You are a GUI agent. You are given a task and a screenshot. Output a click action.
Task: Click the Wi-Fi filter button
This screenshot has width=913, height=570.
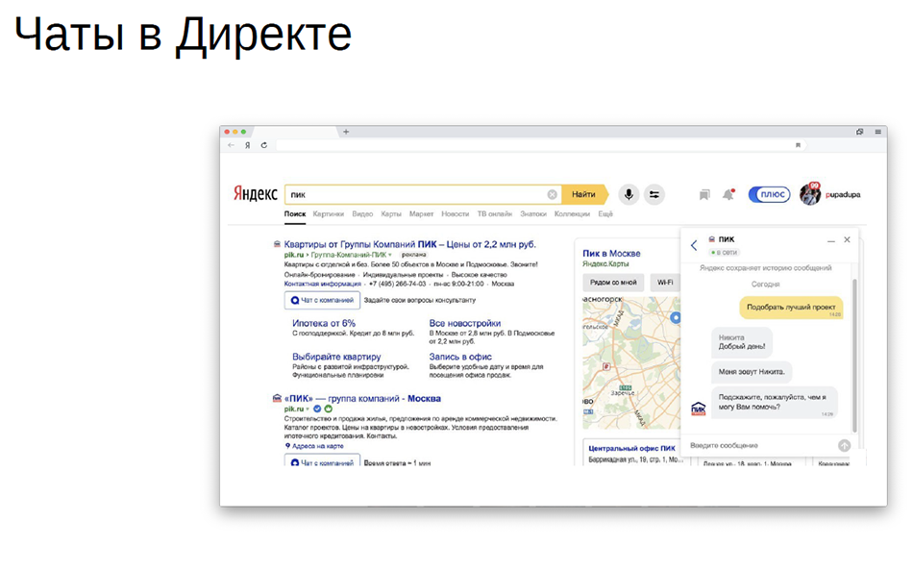pyautogui.click(x=665, y=283)
